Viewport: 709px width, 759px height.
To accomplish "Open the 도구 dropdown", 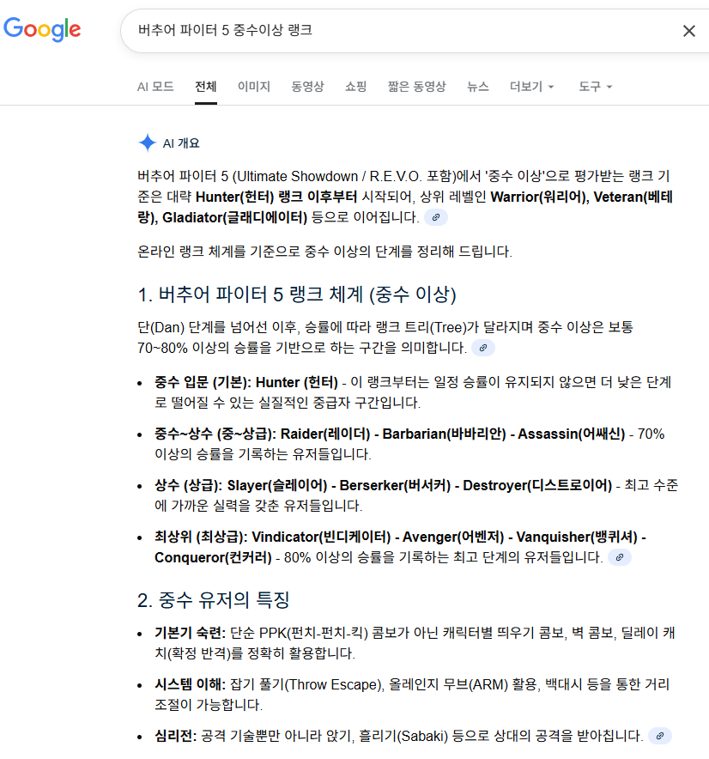I will click(x=595, y=86).
